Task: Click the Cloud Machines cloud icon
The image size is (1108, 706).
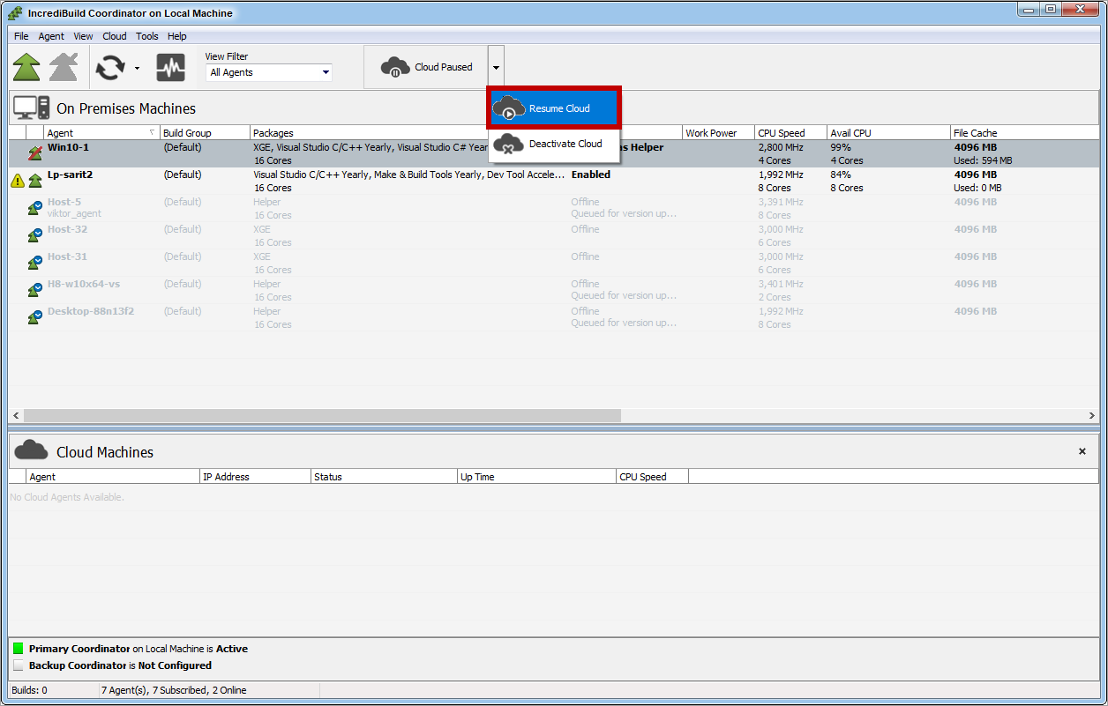Action: pos(31,450)
